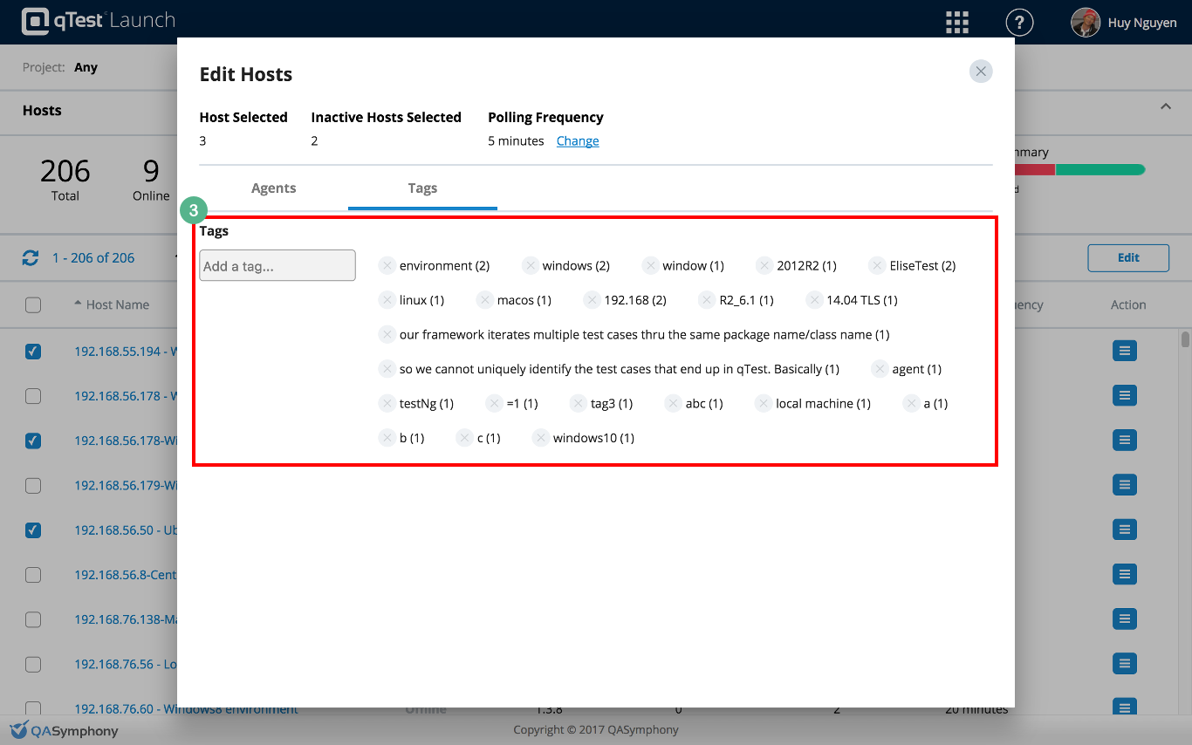Image resolution: width=1192 pixels, height=745 pixels.
Task: Click the Change polling frequency link
Action: pos(578,141)
